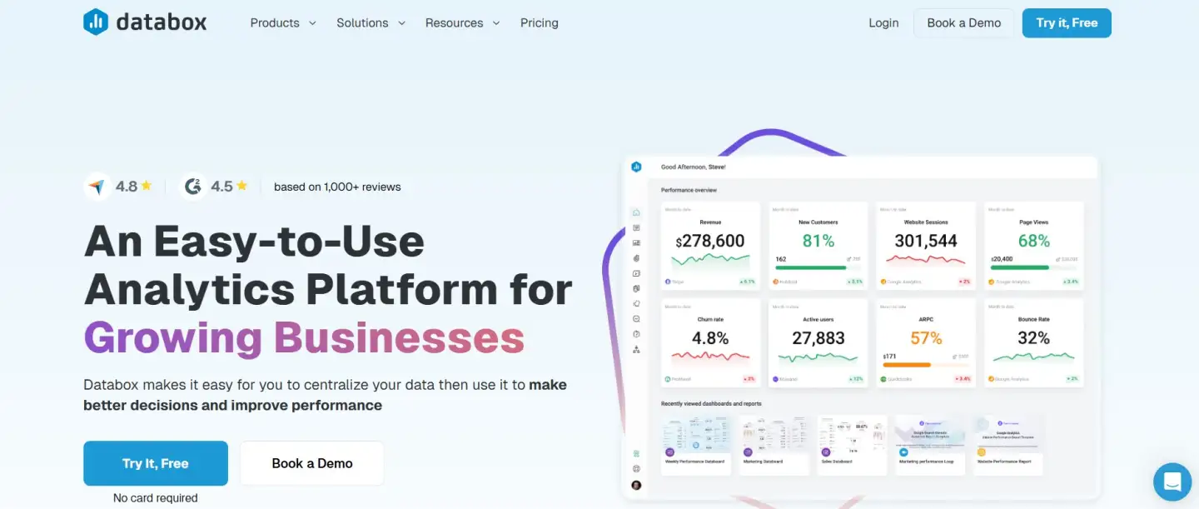Click the 68% Page Views value

[x=1033, y=241]
